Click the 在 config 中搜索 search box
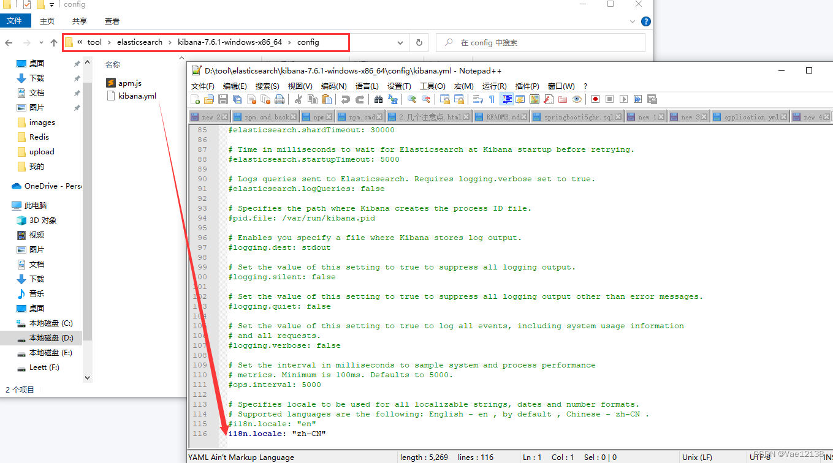 541,43
